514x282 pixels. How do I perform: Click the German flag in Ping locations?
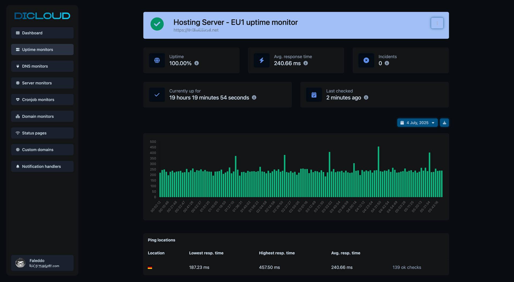click(x=150, y=267)
